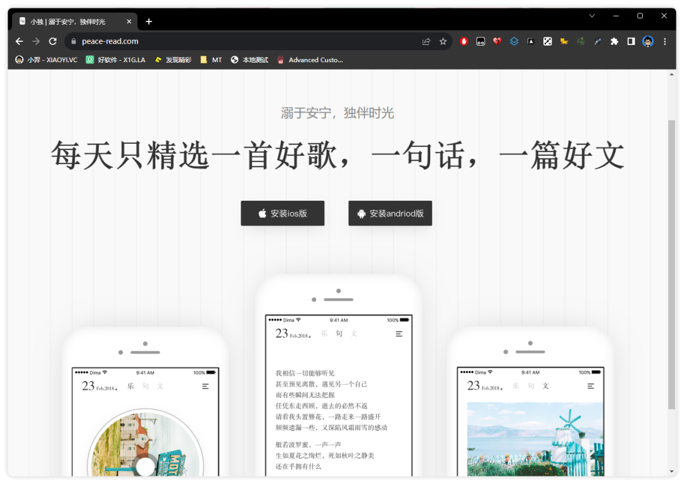Click the page vertical scrollbar thumb
The height and width of the screenshot is (484, 684).
(671, 264)
